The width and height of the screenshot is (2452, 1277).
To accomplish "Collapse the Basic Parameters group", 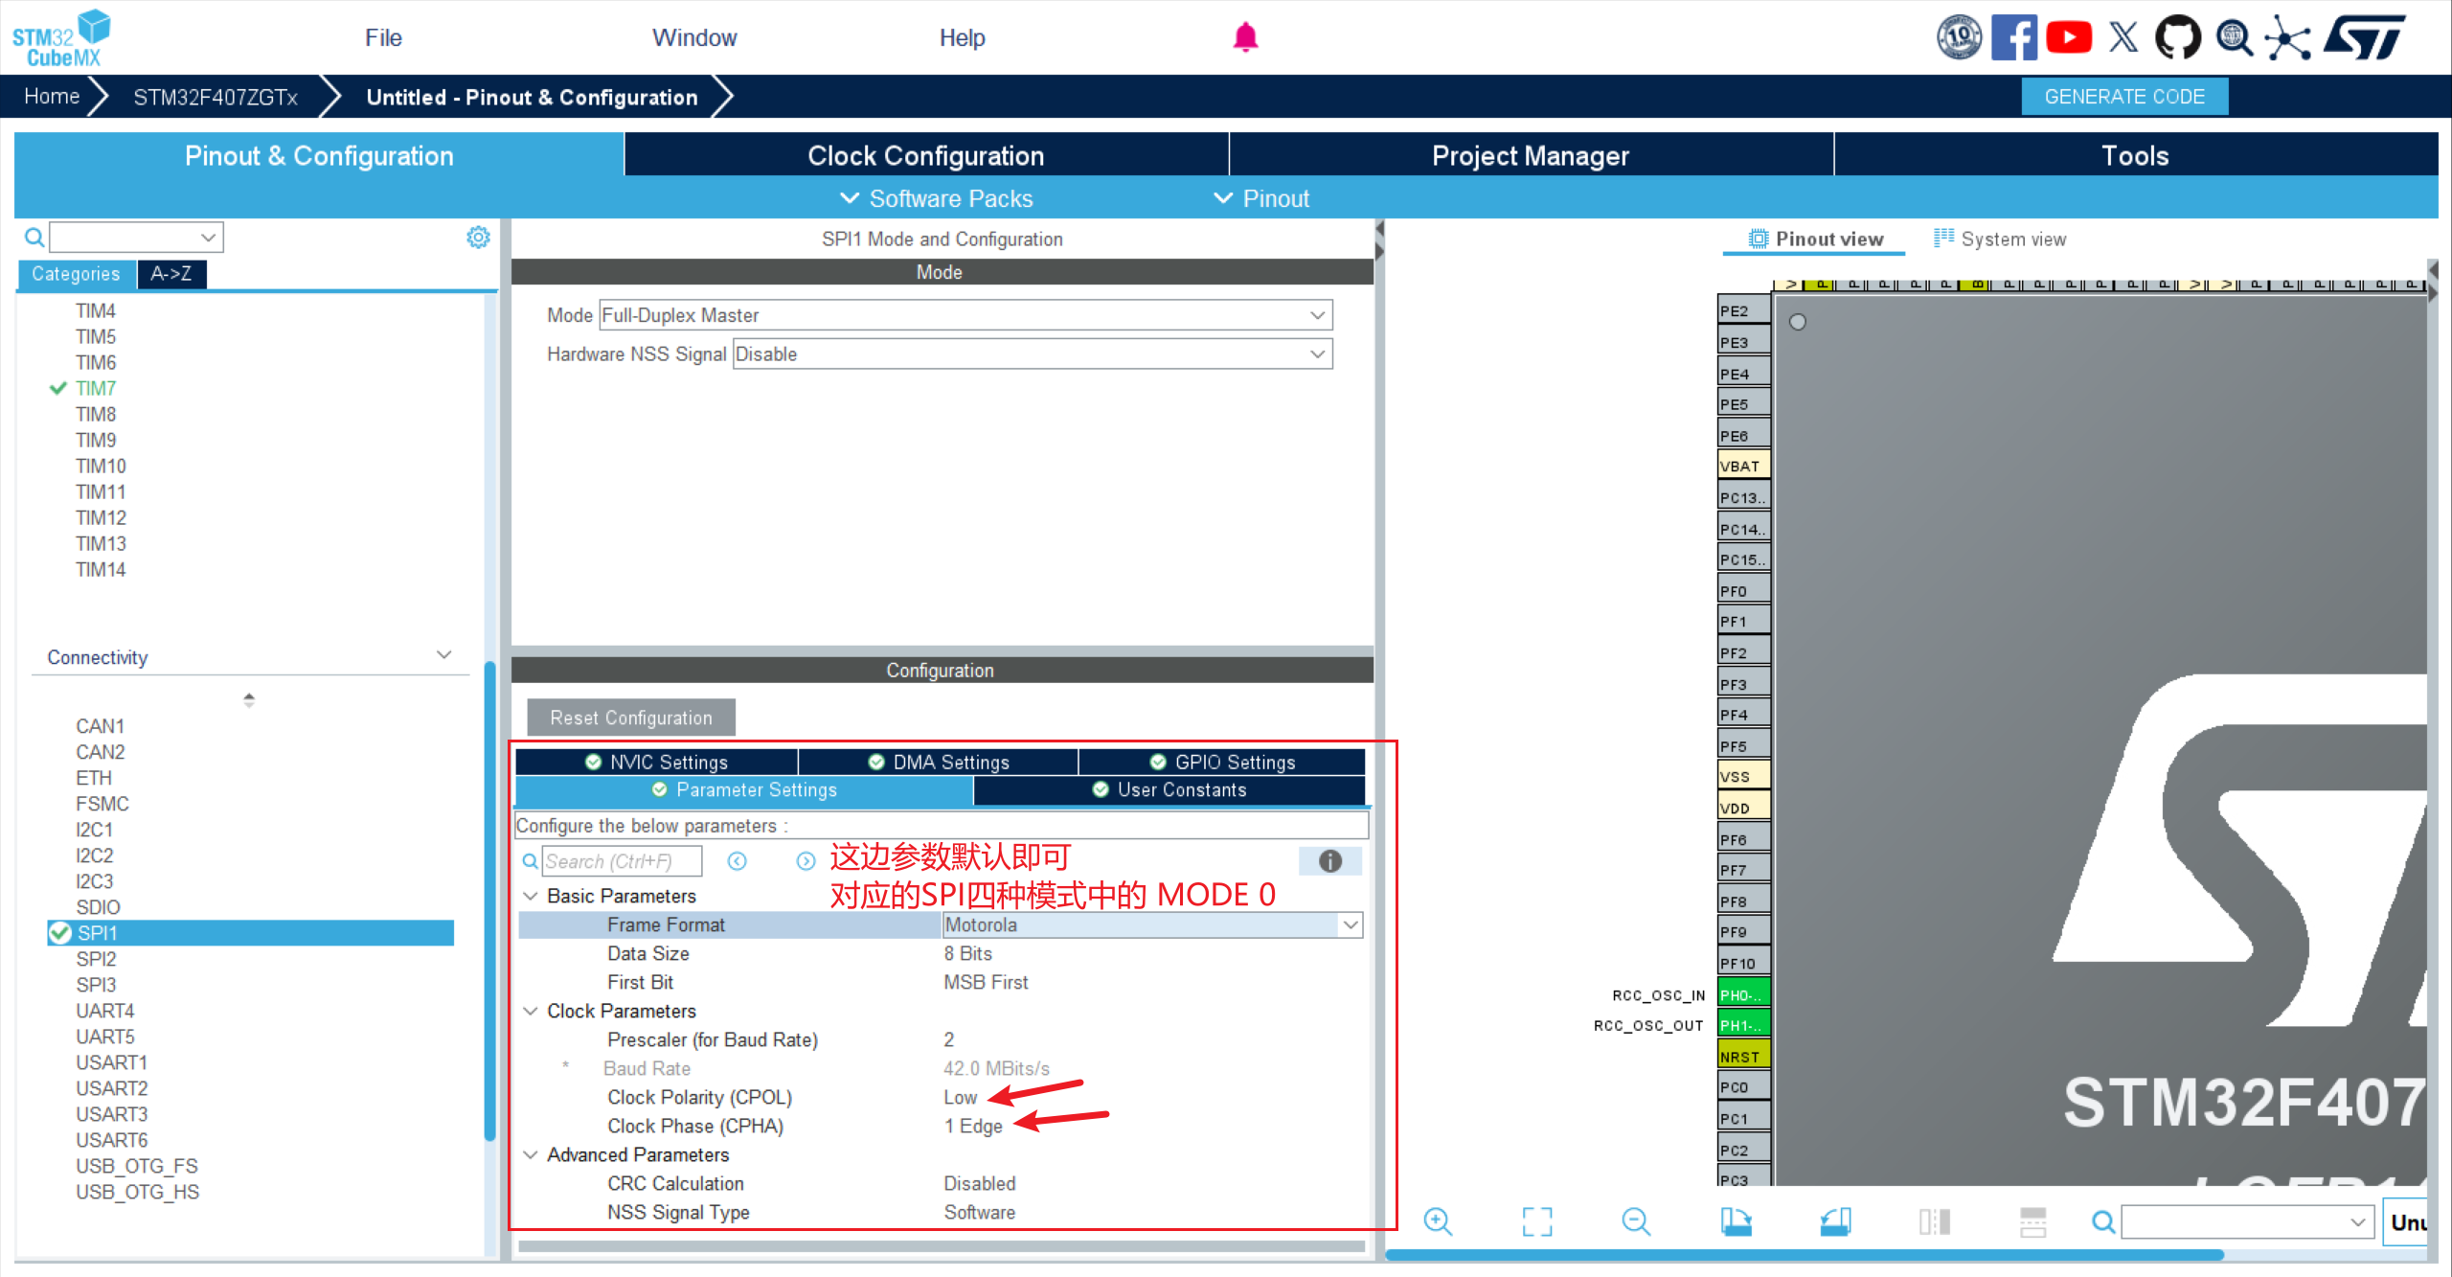I will tap(531, 896).
